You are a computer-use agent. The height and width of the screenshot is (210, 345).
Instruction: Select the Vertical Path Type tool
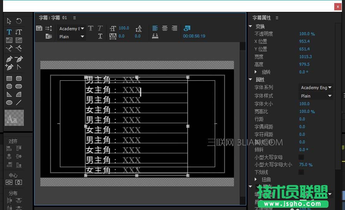click(19, 48)
